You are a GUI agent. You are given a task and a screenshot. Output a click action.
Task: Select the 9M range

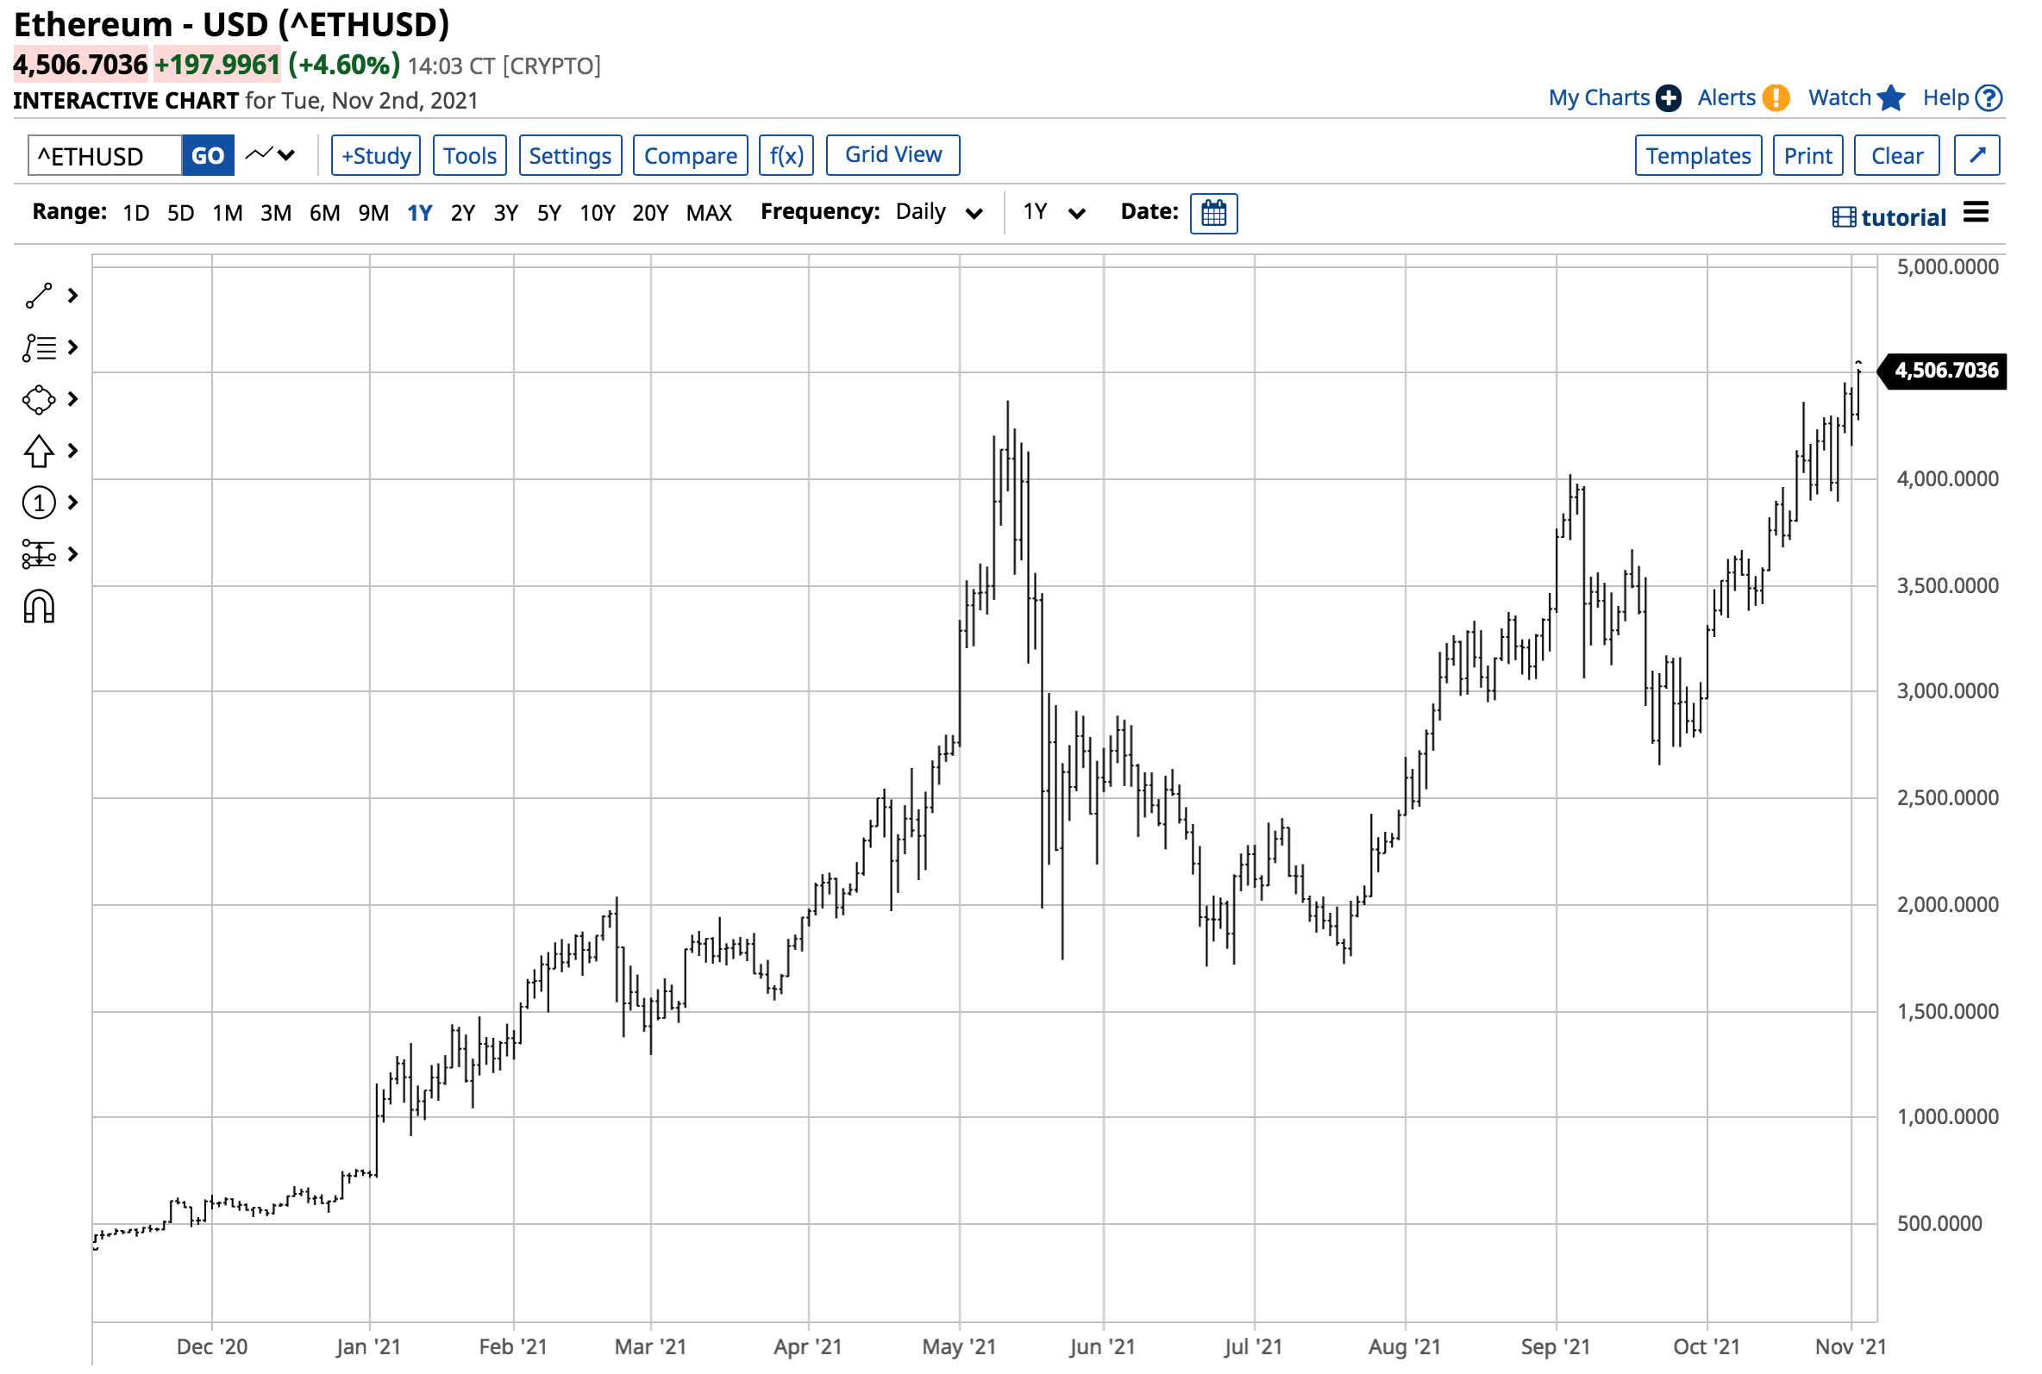(x=373, y=213)
